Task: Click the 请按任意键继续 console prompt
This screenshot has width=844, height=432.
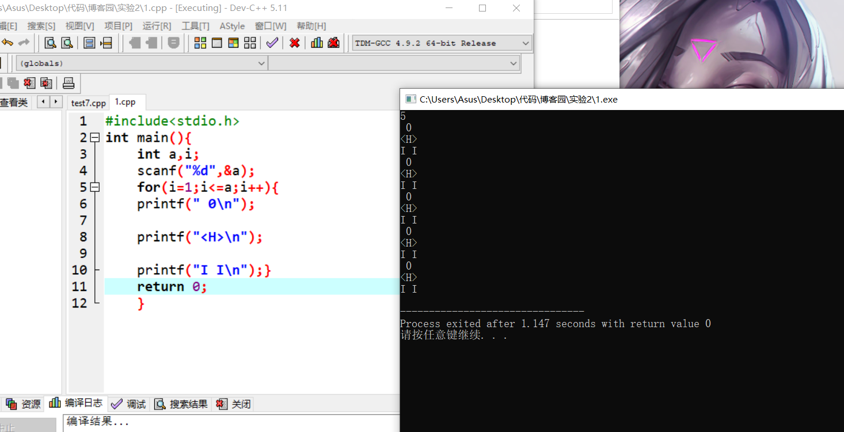Action: click(454, 335)
